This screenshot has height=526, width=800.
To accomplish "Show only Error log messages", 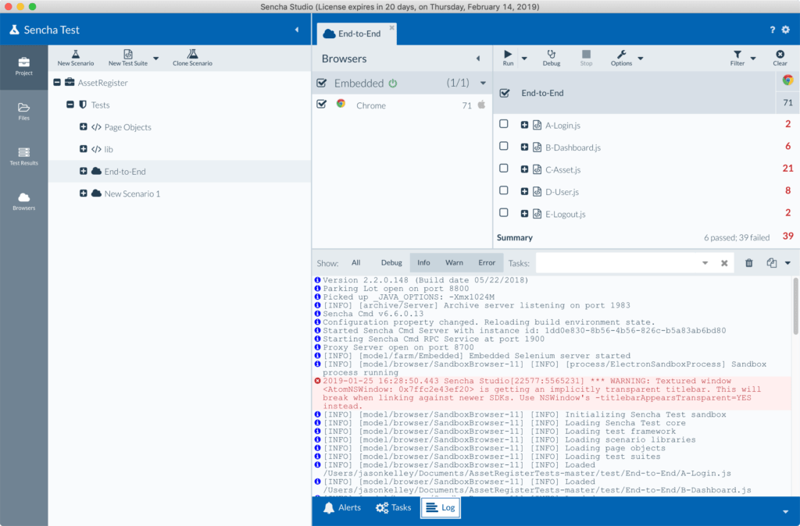I will [483, 263].
